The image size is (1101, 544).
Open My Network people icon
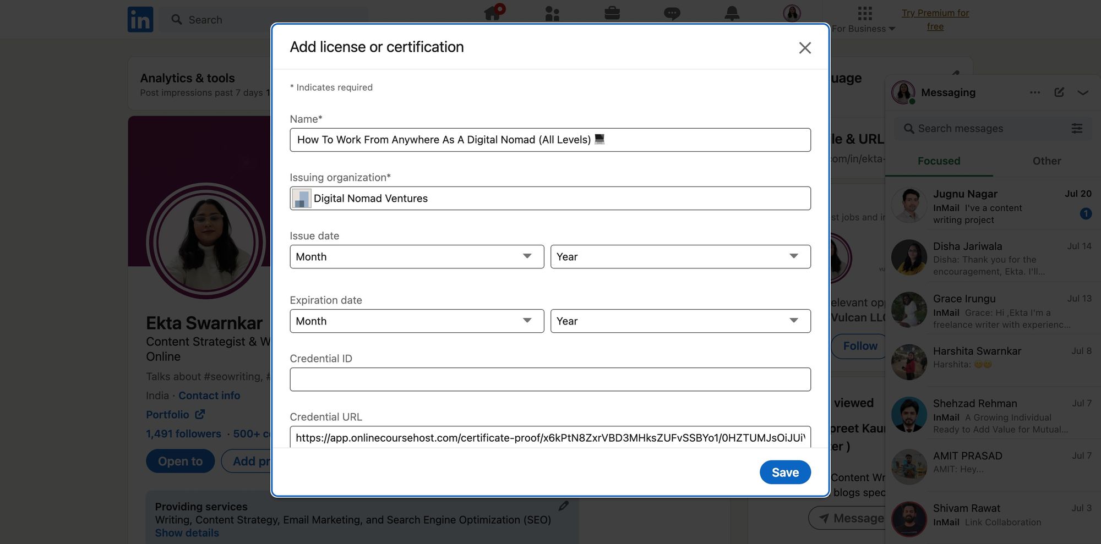[552, 13]
